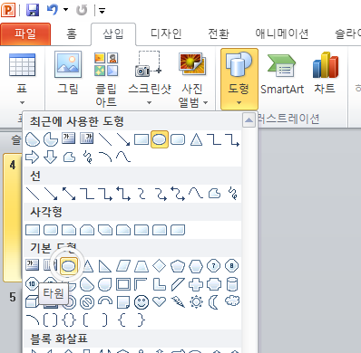Insert a SmartArt graphic
Image resolution: width=361 pixels, height=353 pixels.
coord(282,74)
